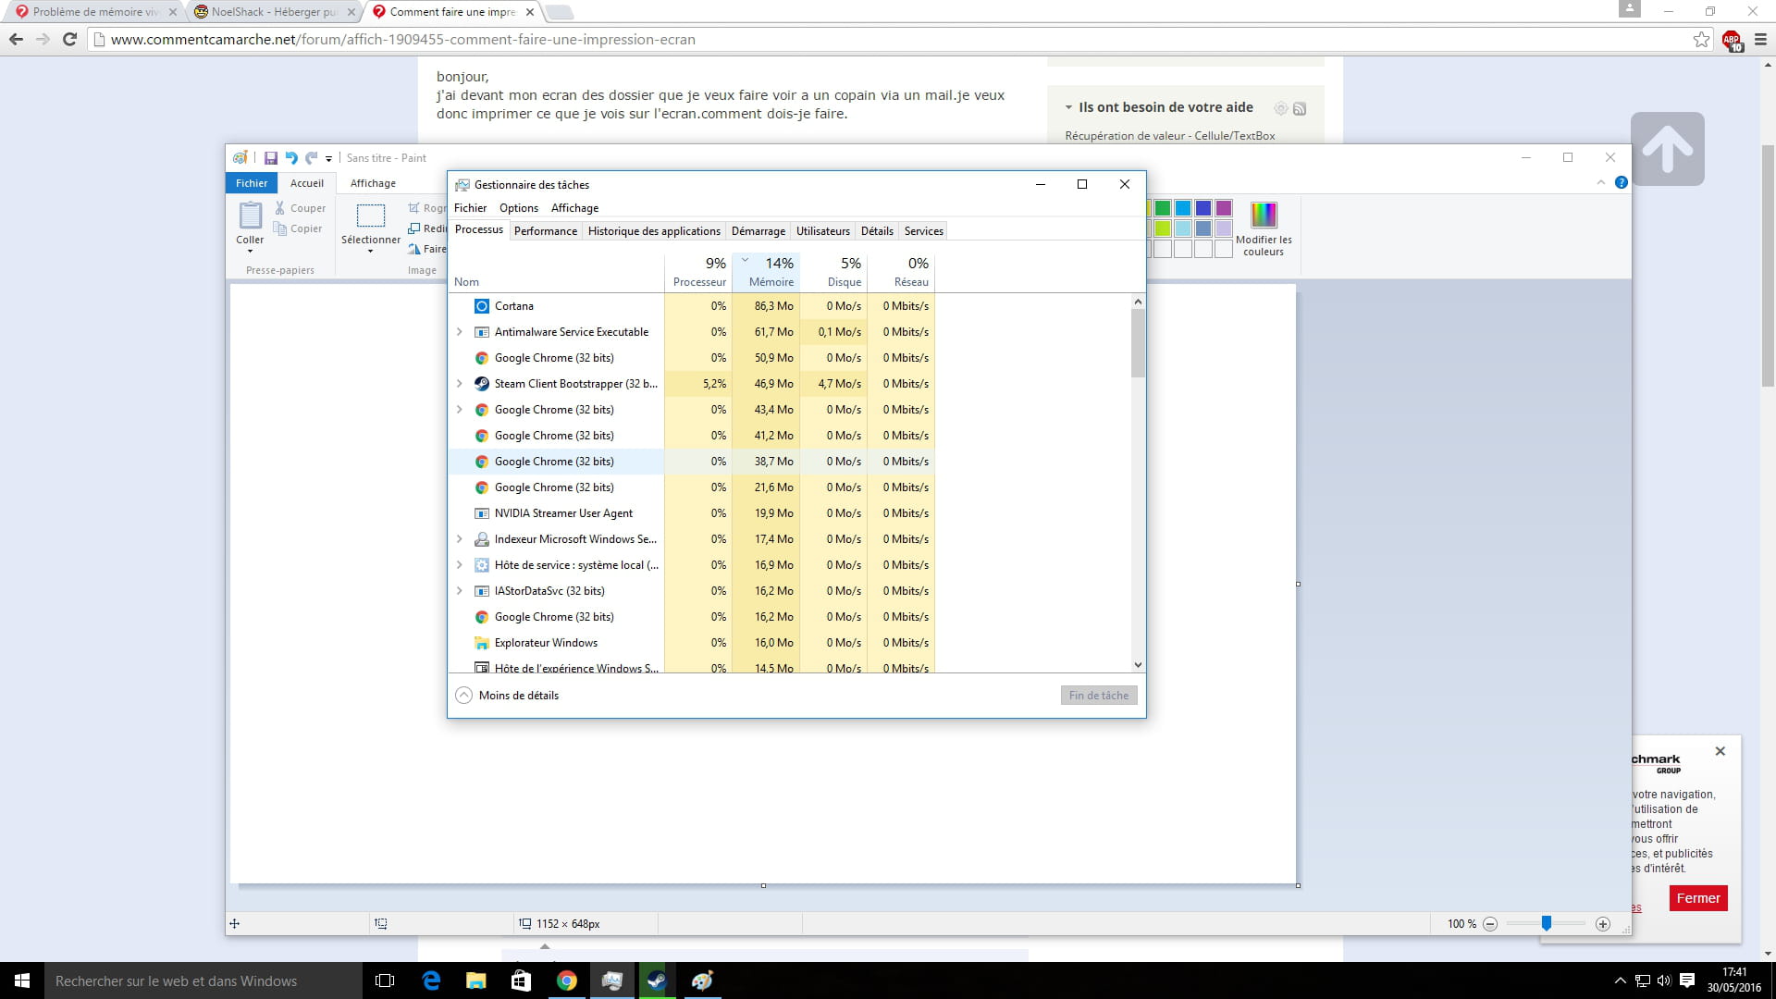Viewport: 1776px width, 999px height.
Task: Click the Sélectionner rectangle tool icon
Action: [x=370, y=216]
